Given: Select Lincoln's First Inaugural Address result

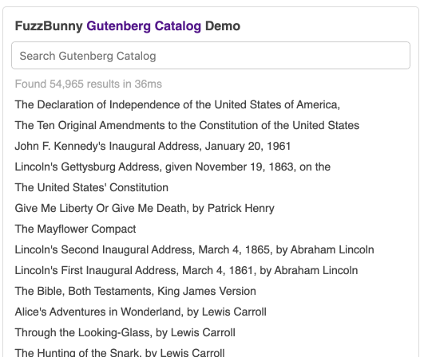Looking at the screenshot, I should pyautogui.click(x=186, y=270).
